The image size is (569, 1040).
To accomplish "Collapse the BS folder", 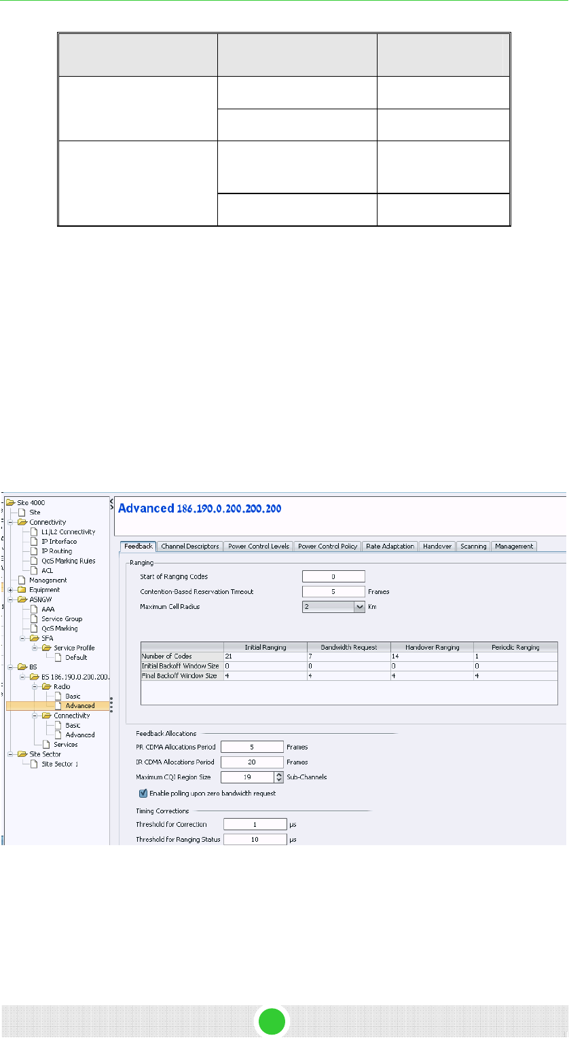I will [x=10, y=667].
